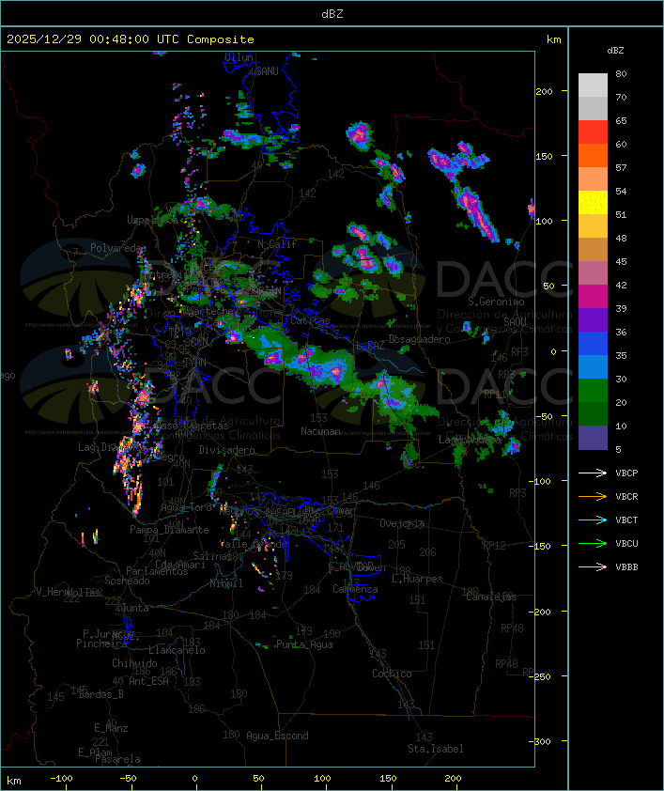Screen dimensions: 664x791
Task: Click the 'Pincheira' map label
Action: [x=101, y=644]
